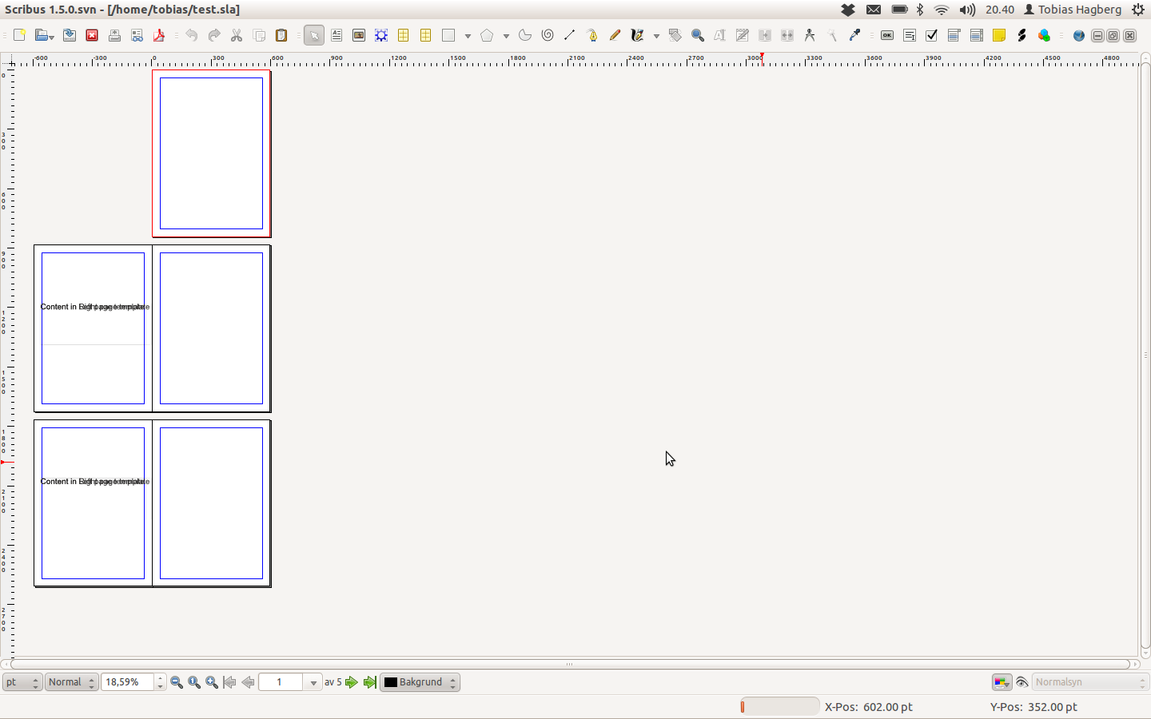Viewport: 1151px width, 719px height.
Task: Select the Measurements compass tool
Action: click(x=810, y=35)
